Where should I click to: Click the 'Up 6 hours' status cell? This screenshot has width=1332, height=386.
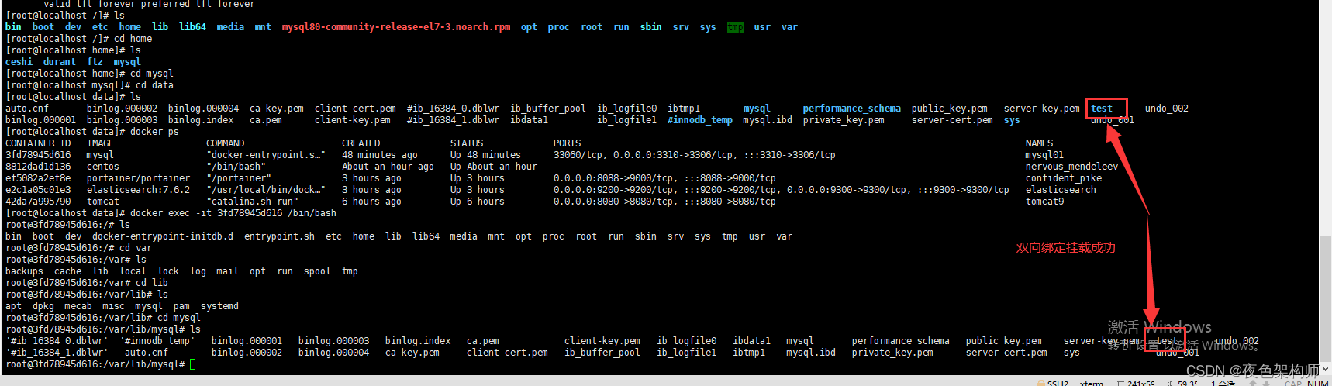point(478,202)
